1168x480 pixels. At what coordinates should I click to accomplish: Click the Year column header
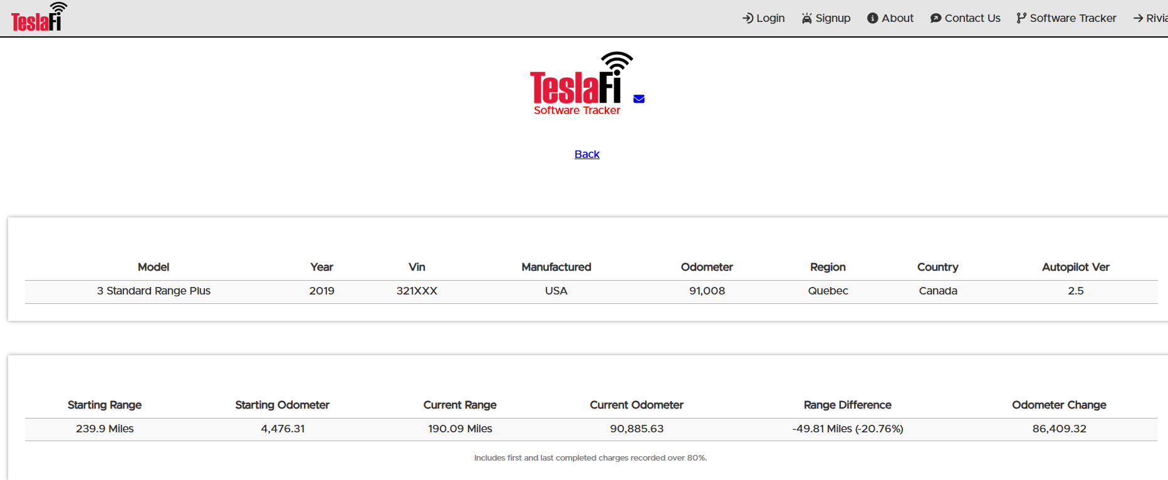[321, 267]
